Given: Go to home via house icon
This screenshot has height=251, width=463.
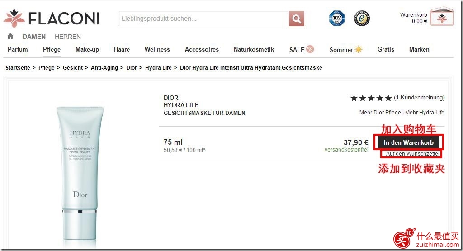Looking at the screenshot, I should pos(10,36).
